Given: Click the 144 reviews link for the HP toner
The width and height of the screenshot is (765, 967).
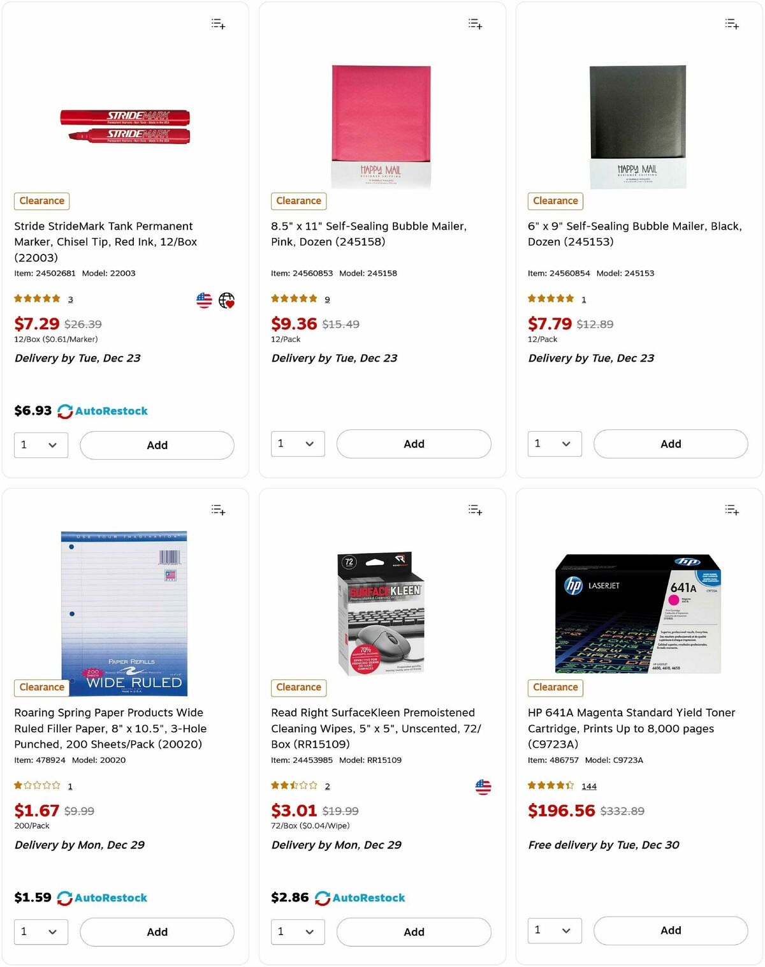Looking at the screenshot, I should click(x=589, y=786).
